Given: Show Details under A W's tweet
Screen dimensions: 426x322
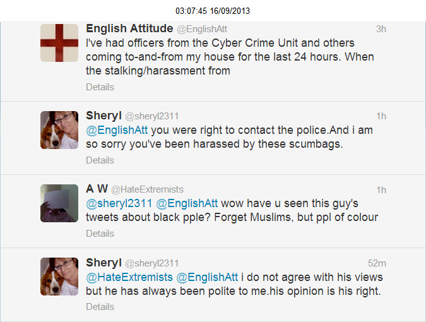Looking at the screenshot, I should [100, 234].
